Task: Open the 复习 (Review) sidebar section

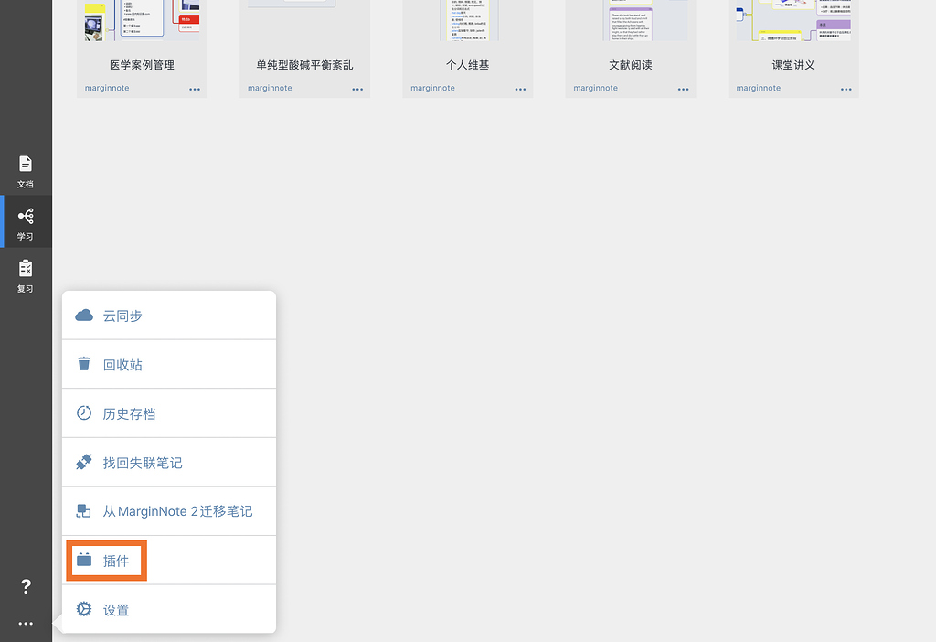Action: [x=26, y=274]
